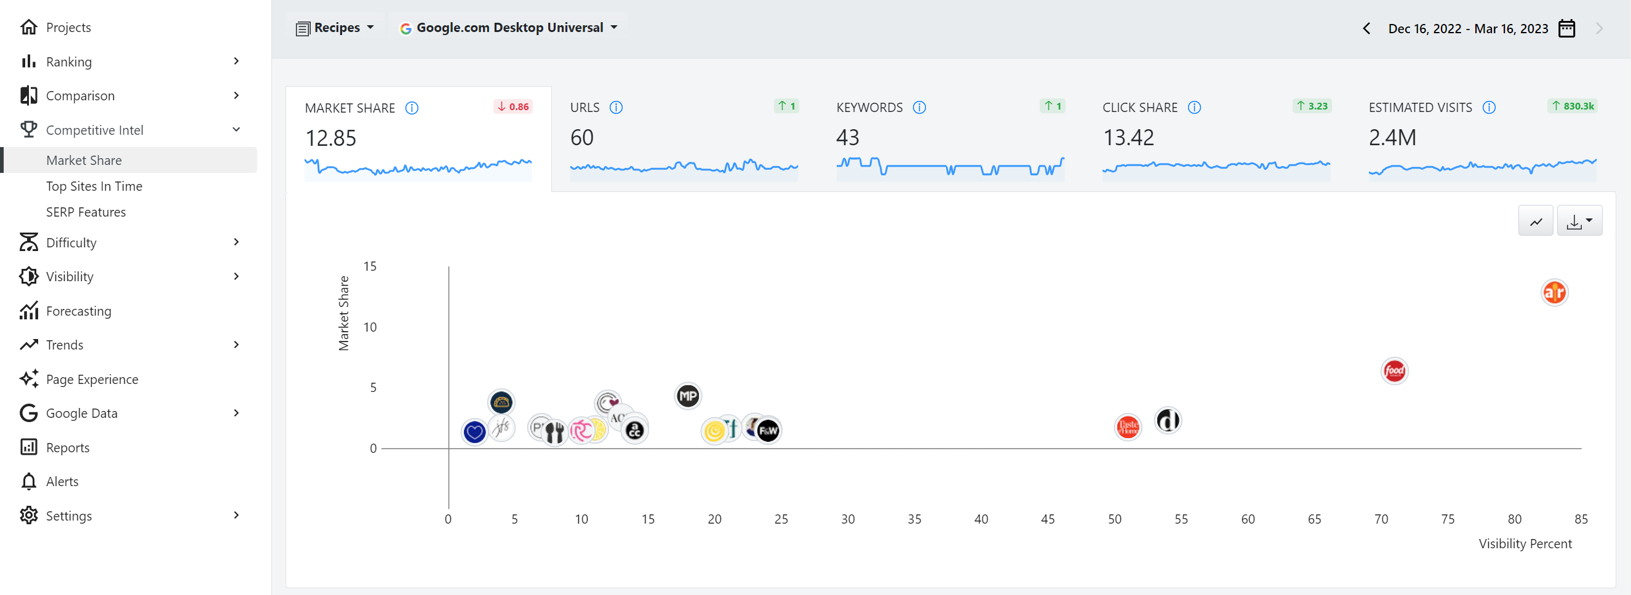This screenshot has height=595, width=1631.
Task: Click the calendar date picker icon
Action: coord(1566,28)
